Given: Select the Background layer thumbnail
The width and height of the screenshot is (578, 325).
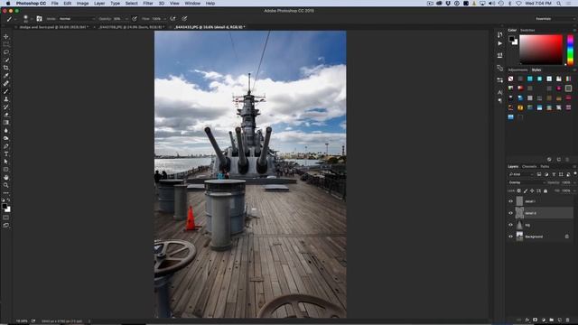Looking at the screenshot, I should pyautogui.click(x=519, y=237).
